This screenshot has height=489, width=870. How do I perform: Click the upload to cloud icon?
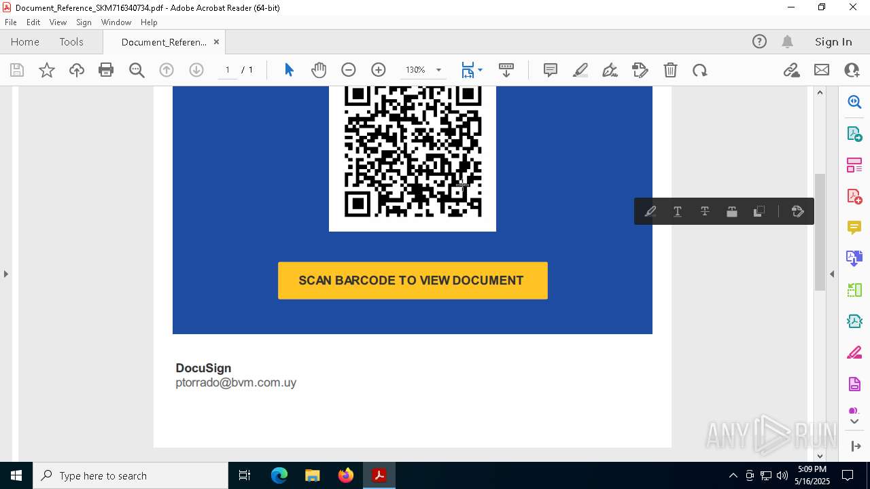77,70
